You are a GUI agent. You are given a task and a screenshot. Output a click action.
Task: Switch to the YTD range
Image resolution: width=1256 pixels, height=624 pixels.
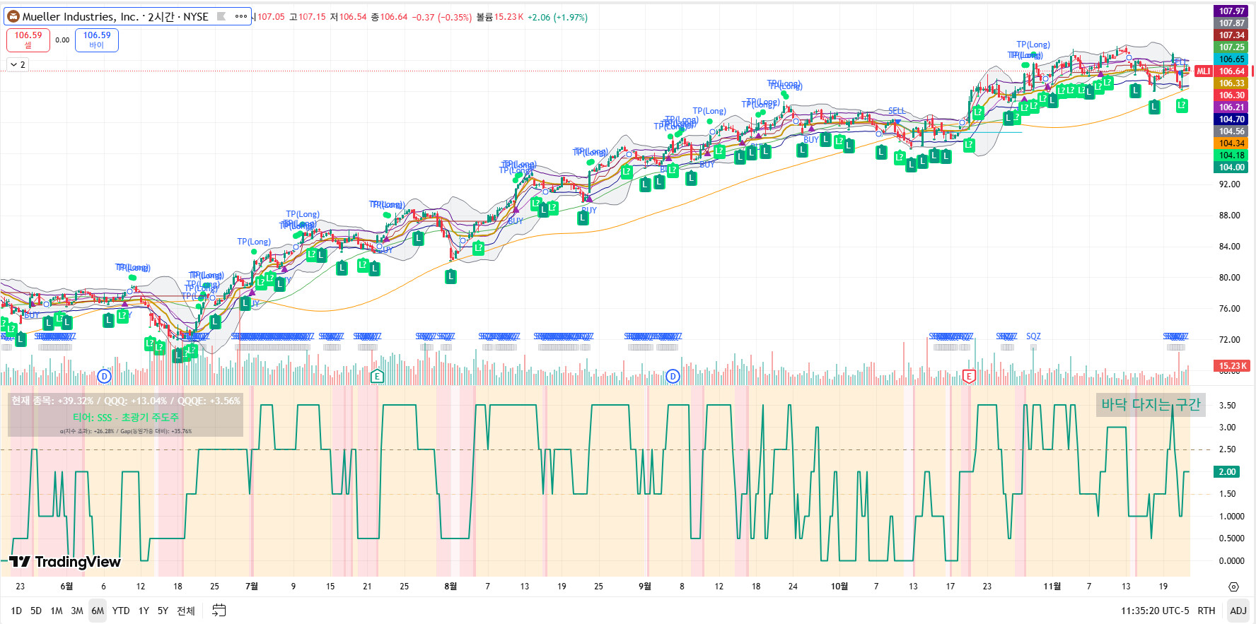coord(121,611)
